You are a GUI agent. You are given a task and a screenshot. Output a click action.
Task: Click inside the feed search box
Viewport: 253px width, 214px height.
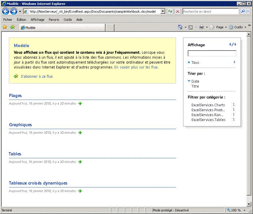coord(212,53)
